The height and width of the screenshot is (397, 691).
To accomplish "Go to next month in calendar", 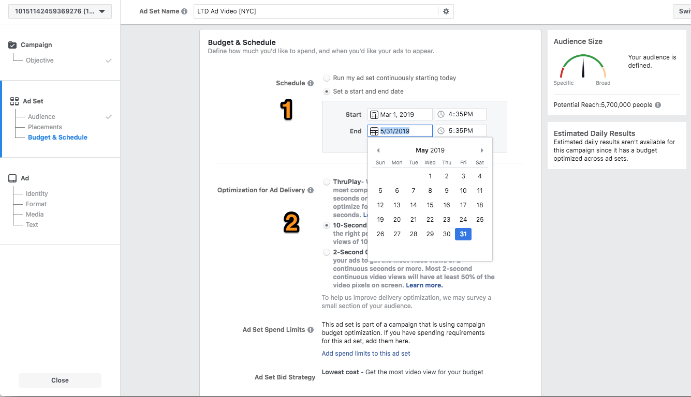I will click(x=482, y=150).
